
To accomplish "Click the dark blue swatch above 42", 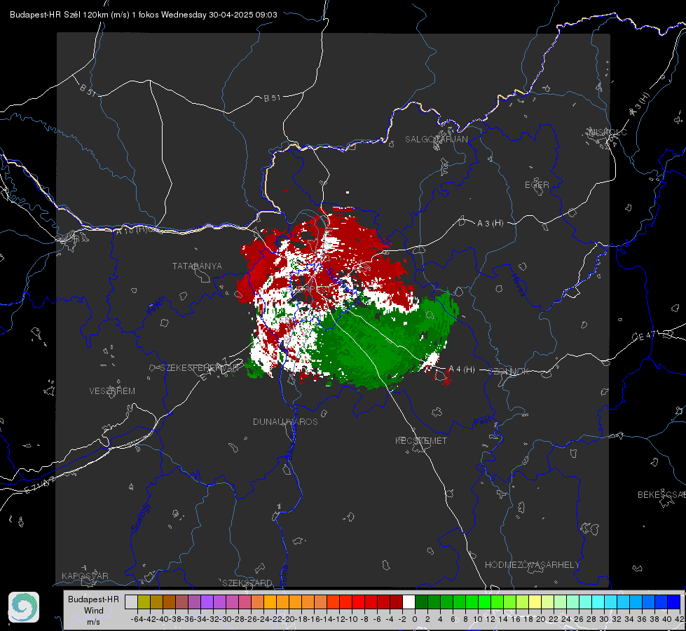I will [674, 602].
